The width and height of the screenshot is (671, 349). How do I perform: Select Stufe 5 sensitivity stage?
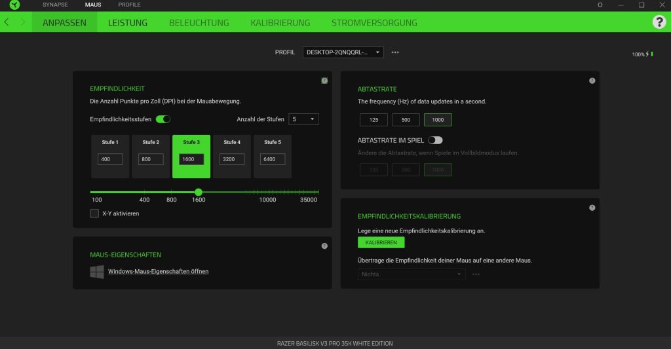pos(273,156)
